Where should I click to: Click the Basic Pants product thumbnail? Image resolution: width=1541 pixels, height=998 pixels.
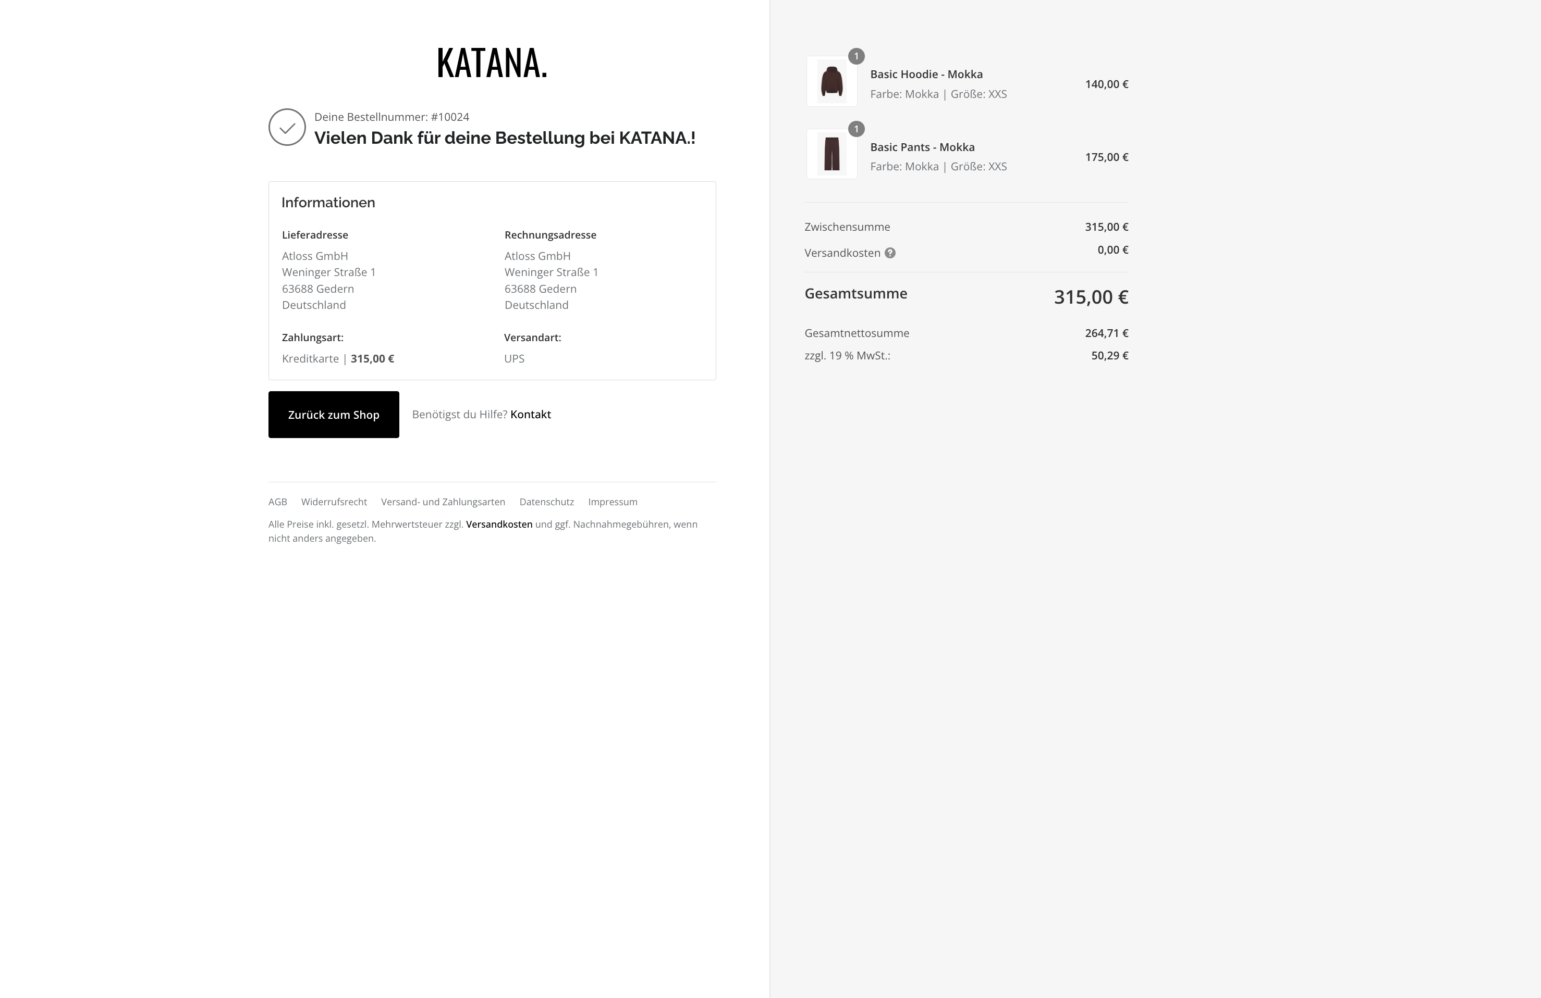pyautogui.click(x=831, y=154)
